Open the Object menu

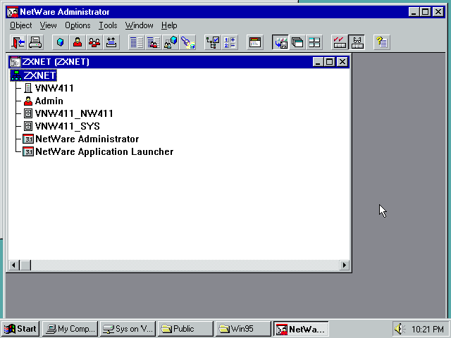point(20,25)
